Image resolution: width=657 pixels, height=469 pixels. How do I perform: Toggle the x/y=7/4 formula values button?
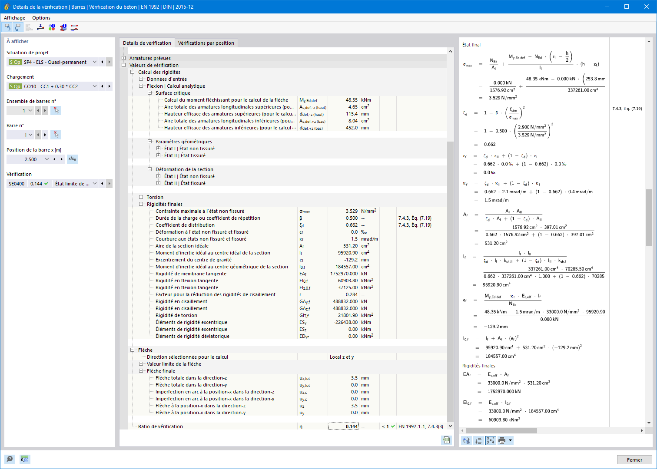491,440
